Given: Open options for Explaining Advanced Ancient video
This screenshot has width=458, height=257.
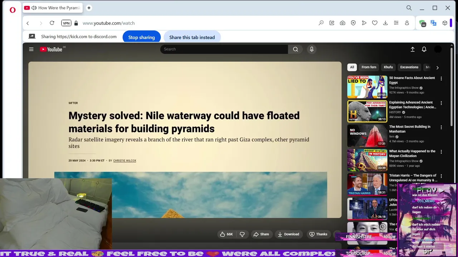Looking at the screenshot, I should point(441,103).
